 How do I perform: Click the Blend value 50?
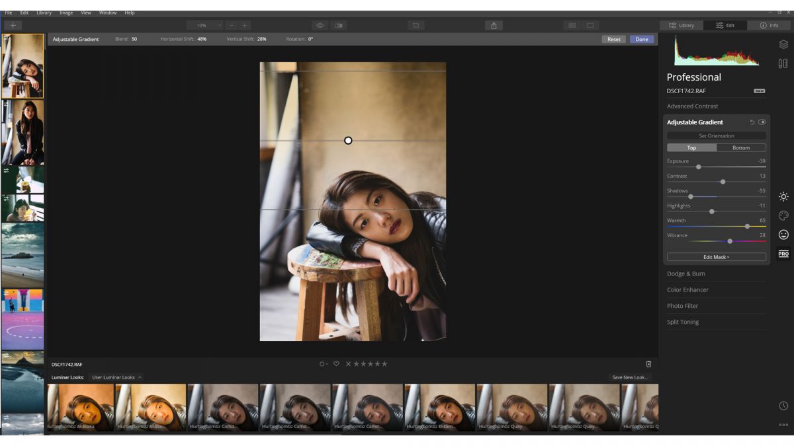point(134,39)
